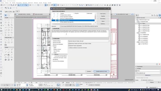Select 'Conversión de Trama-Patrón' tree item
The image size is (161, 91).
[x=61, y=56]
